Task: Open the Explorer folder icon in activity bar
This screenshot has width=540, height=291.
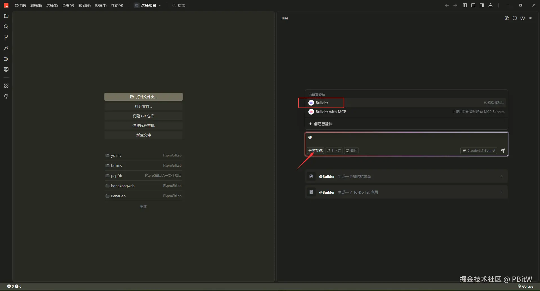Action: coord(6,16)
